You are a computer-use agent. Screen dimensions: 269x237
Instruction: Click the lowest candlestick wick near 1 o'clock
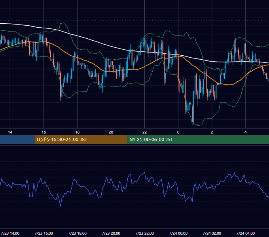[193, 123]
